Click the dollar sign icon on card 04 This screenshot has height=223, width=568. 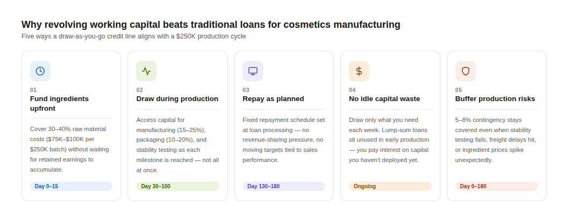[x=359, y=71]
